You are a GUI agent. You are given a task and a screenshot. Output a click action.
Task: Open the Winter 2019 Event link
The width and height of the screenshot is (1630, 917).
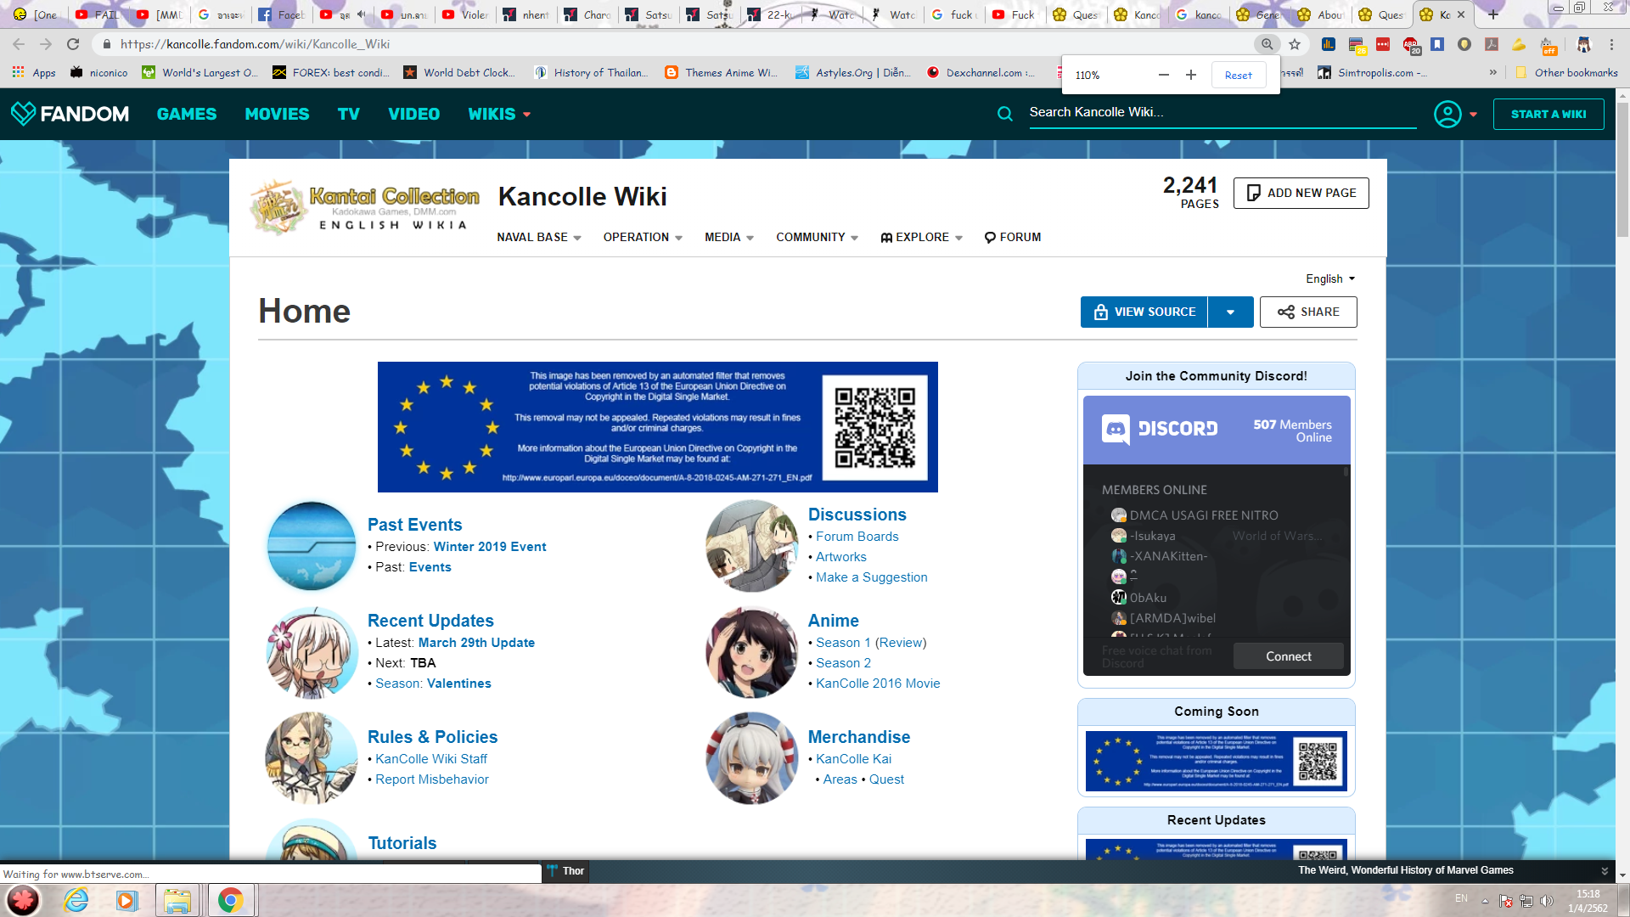pyautogui.click(x=490, y=547)
